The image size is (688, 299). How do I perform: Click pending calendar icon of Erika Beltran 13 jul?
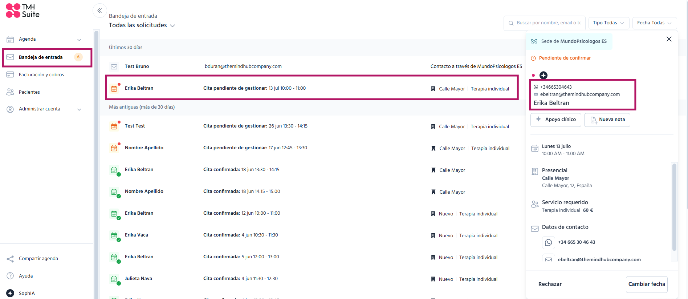coord(114,88)
